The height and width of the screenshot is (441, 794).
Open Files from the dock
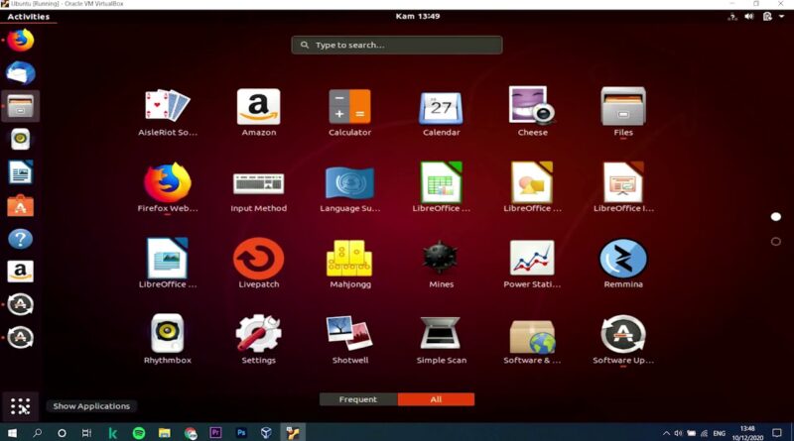tap(20, 106)
